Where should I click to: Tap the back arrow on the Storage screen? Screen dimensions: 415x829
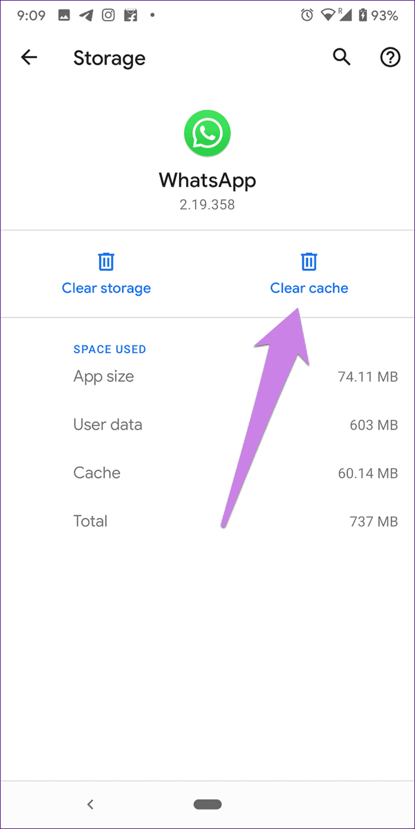pos(29,57)
